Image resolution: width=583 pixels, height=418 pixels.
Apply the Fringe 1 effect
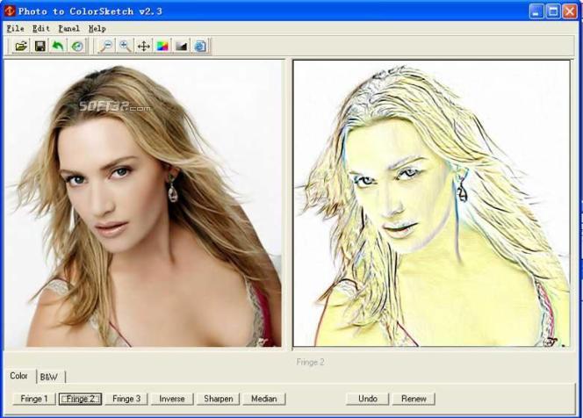click(34, 399)
